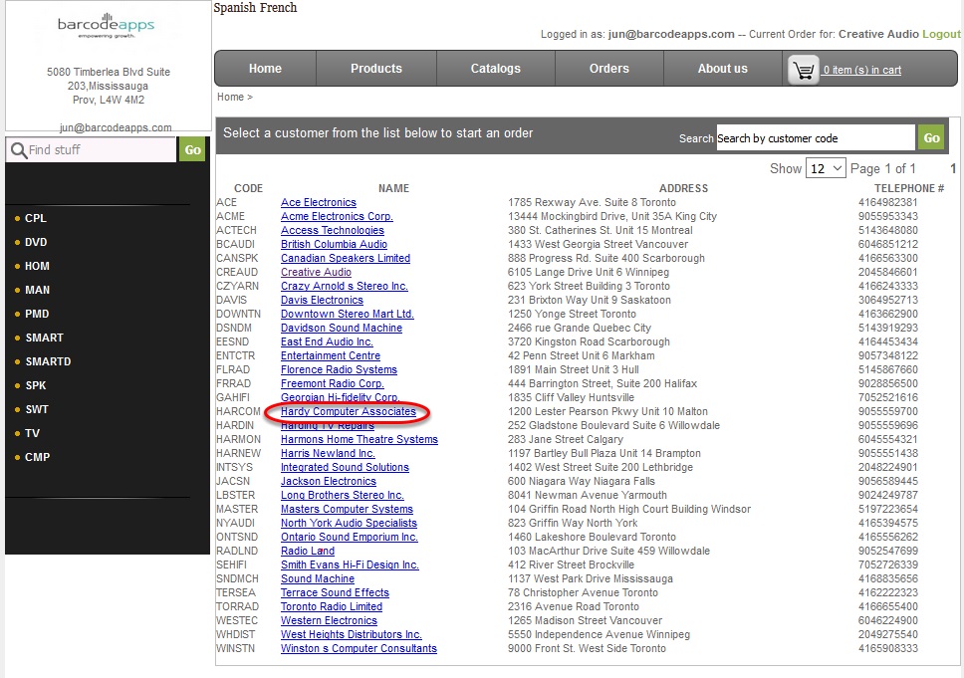Select the TV category
964x678 pixels.
click(32, 434)
